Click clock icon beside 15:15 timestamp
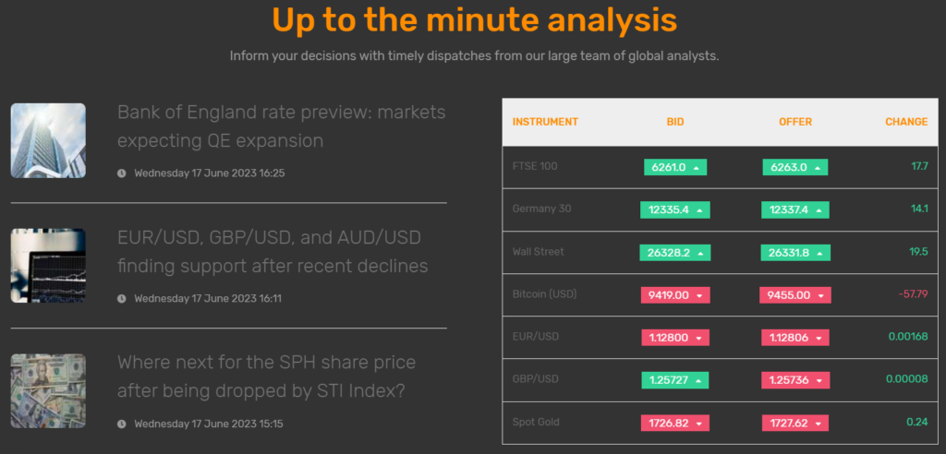The width and height of the screenshot is (946, 454). 122,424
